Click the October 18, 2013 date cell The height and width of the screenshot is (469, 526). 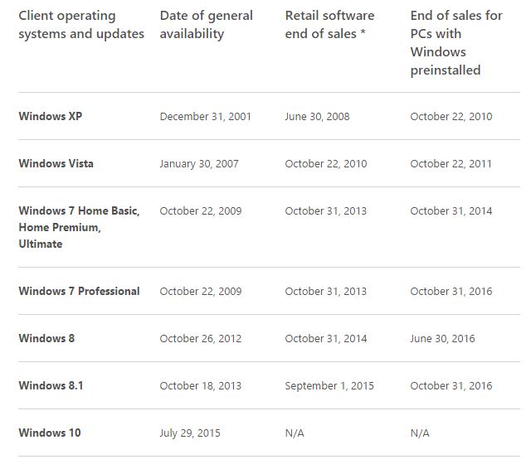coord(201,386)
